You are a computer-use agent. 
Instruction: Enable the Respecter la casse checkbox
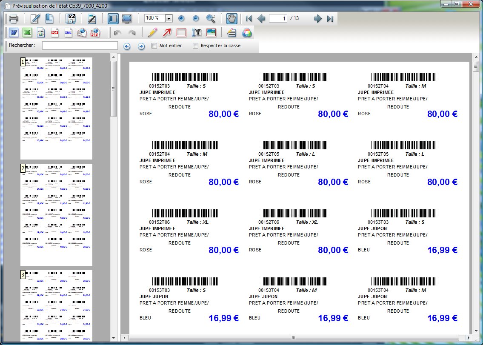pyautogui.click(x=195, y=46)
